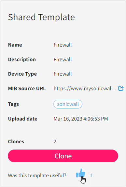Select the sonicwall tag pill
The width and height of the screenshot is (126, 187).
point(68,104)
